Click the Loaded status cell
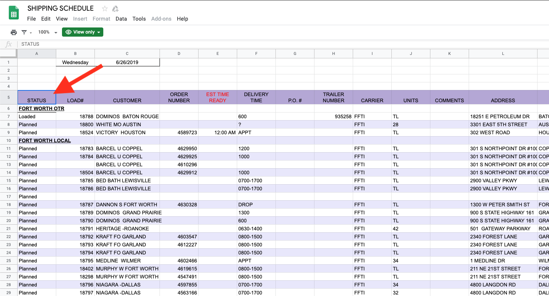The image size is (549, 296). [x=37, y=116]
